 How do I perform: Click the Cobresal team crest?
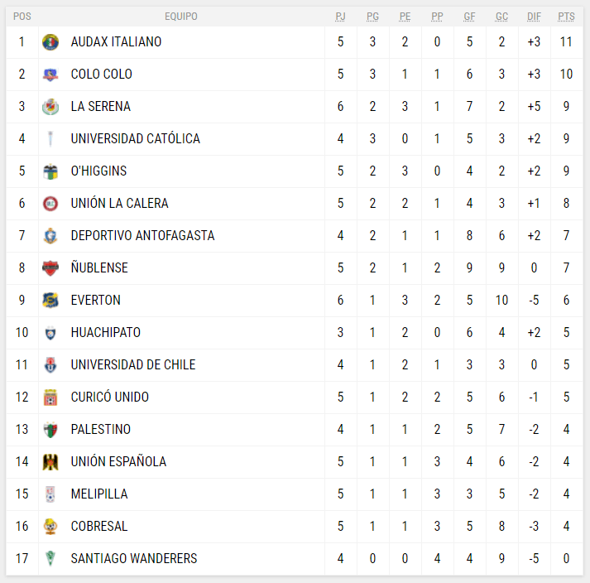(x=50, y=526)
